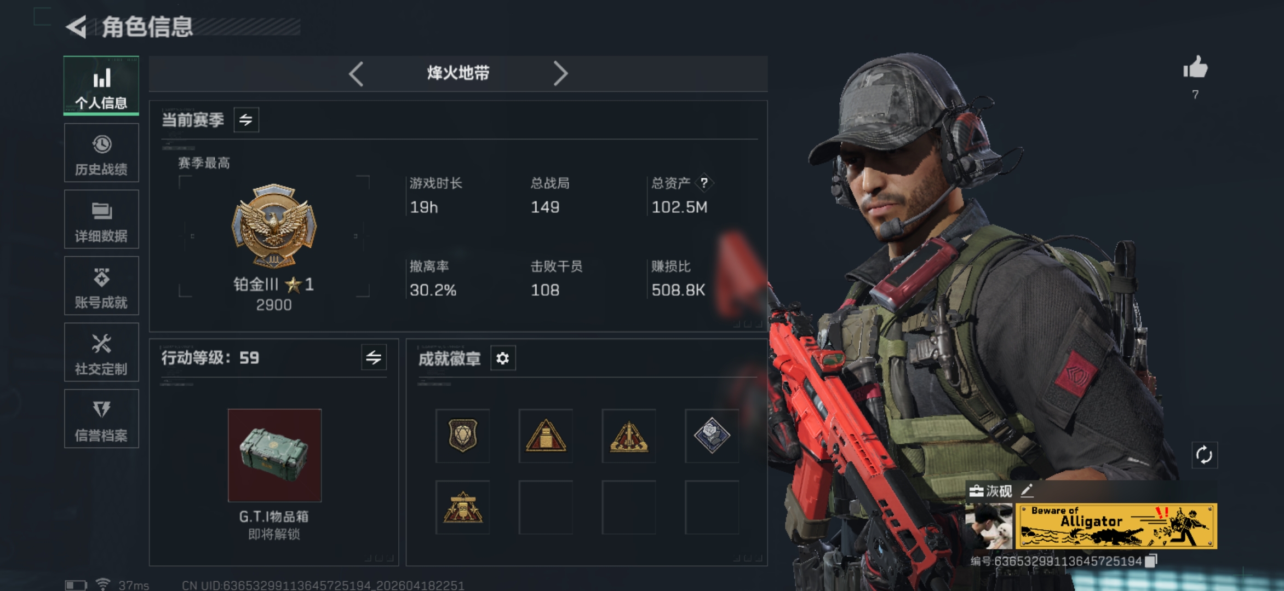Open achievement badge settings gear
Image resolution: width=1284 pixels, height=591 pixels.
point(502,358)
